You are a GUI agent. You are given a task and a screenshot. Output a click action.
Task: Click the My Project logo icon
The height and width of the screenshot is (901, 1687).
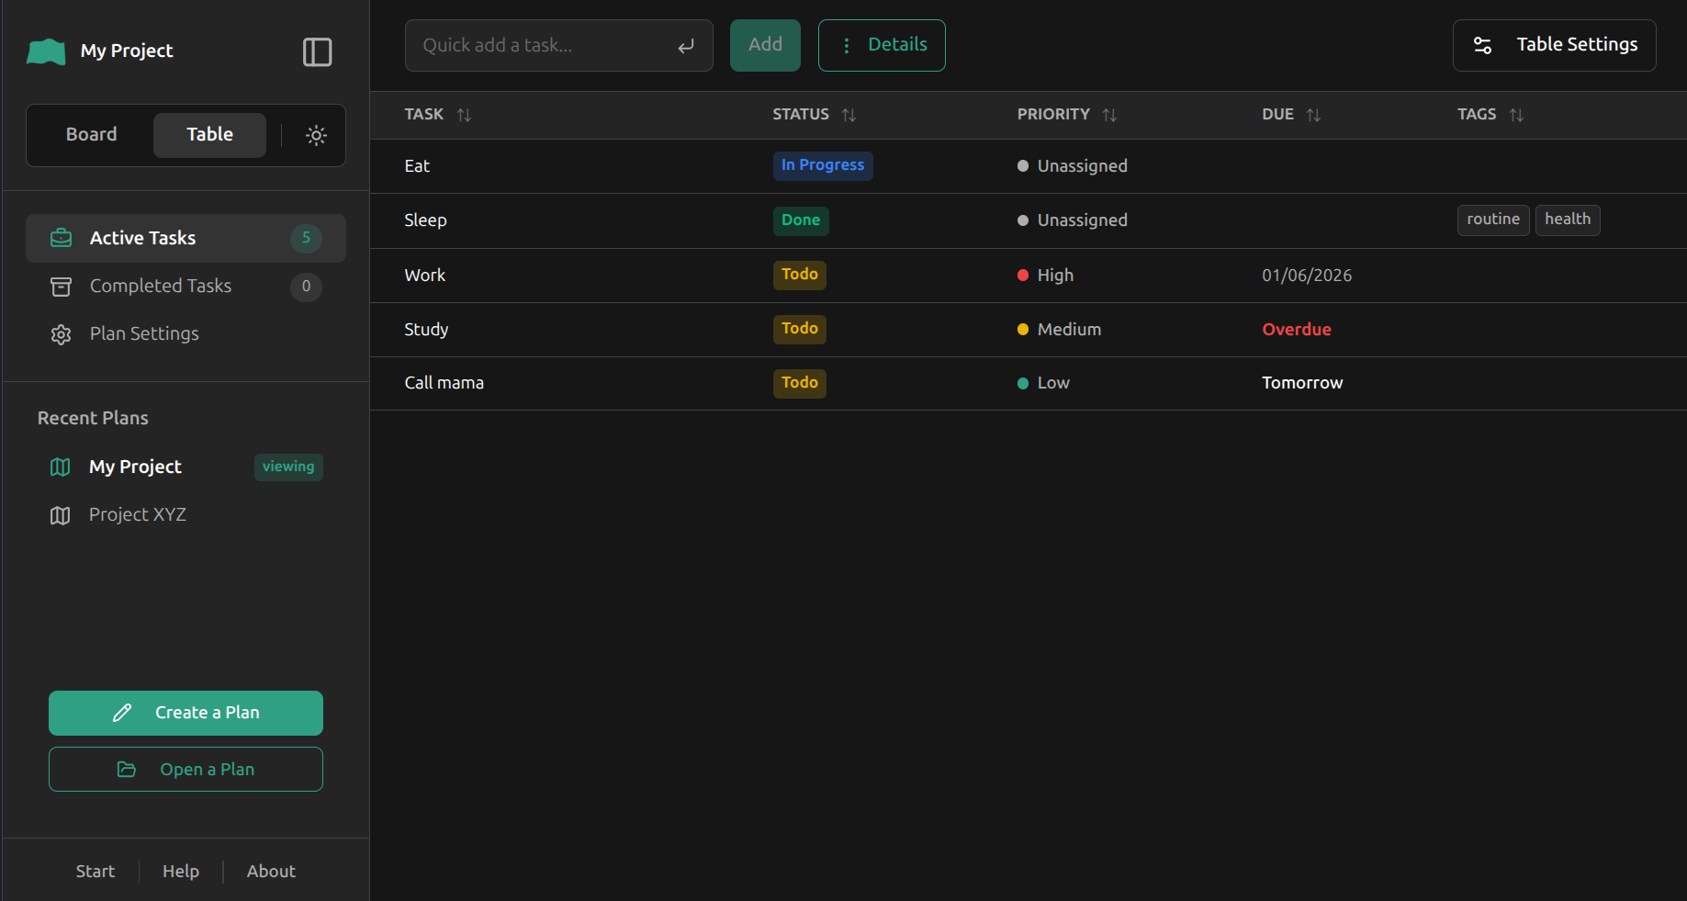[46, 51]
